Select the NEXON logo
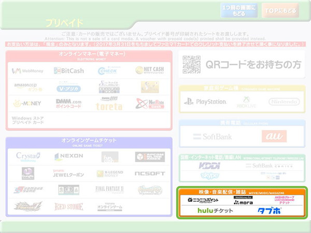This screenshot has width=311, height=233. 68,156
